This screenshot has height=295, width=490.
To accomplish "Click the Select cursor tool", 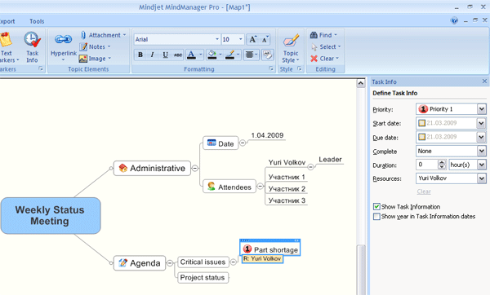I will [314, 46].
